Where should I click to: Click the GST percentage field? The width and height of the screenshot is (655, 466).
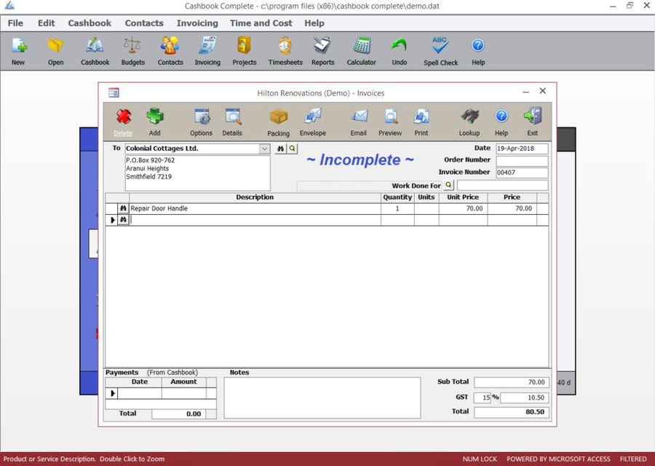pos(482,398)
